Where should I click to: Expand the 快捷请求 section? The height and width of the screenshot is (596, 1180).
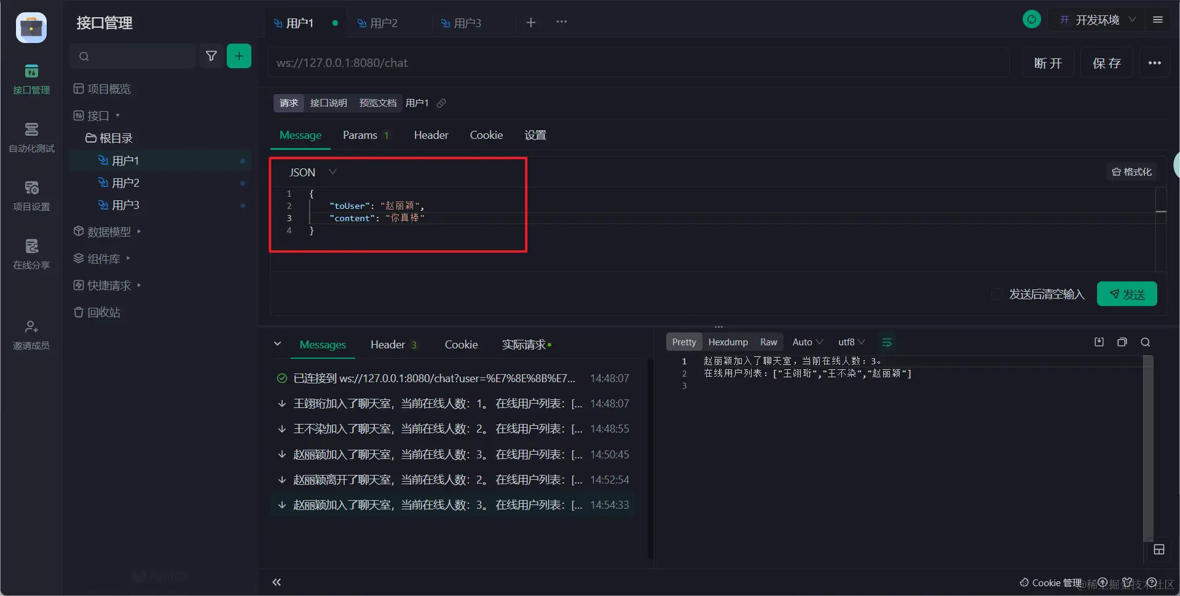tap(107, 286)
